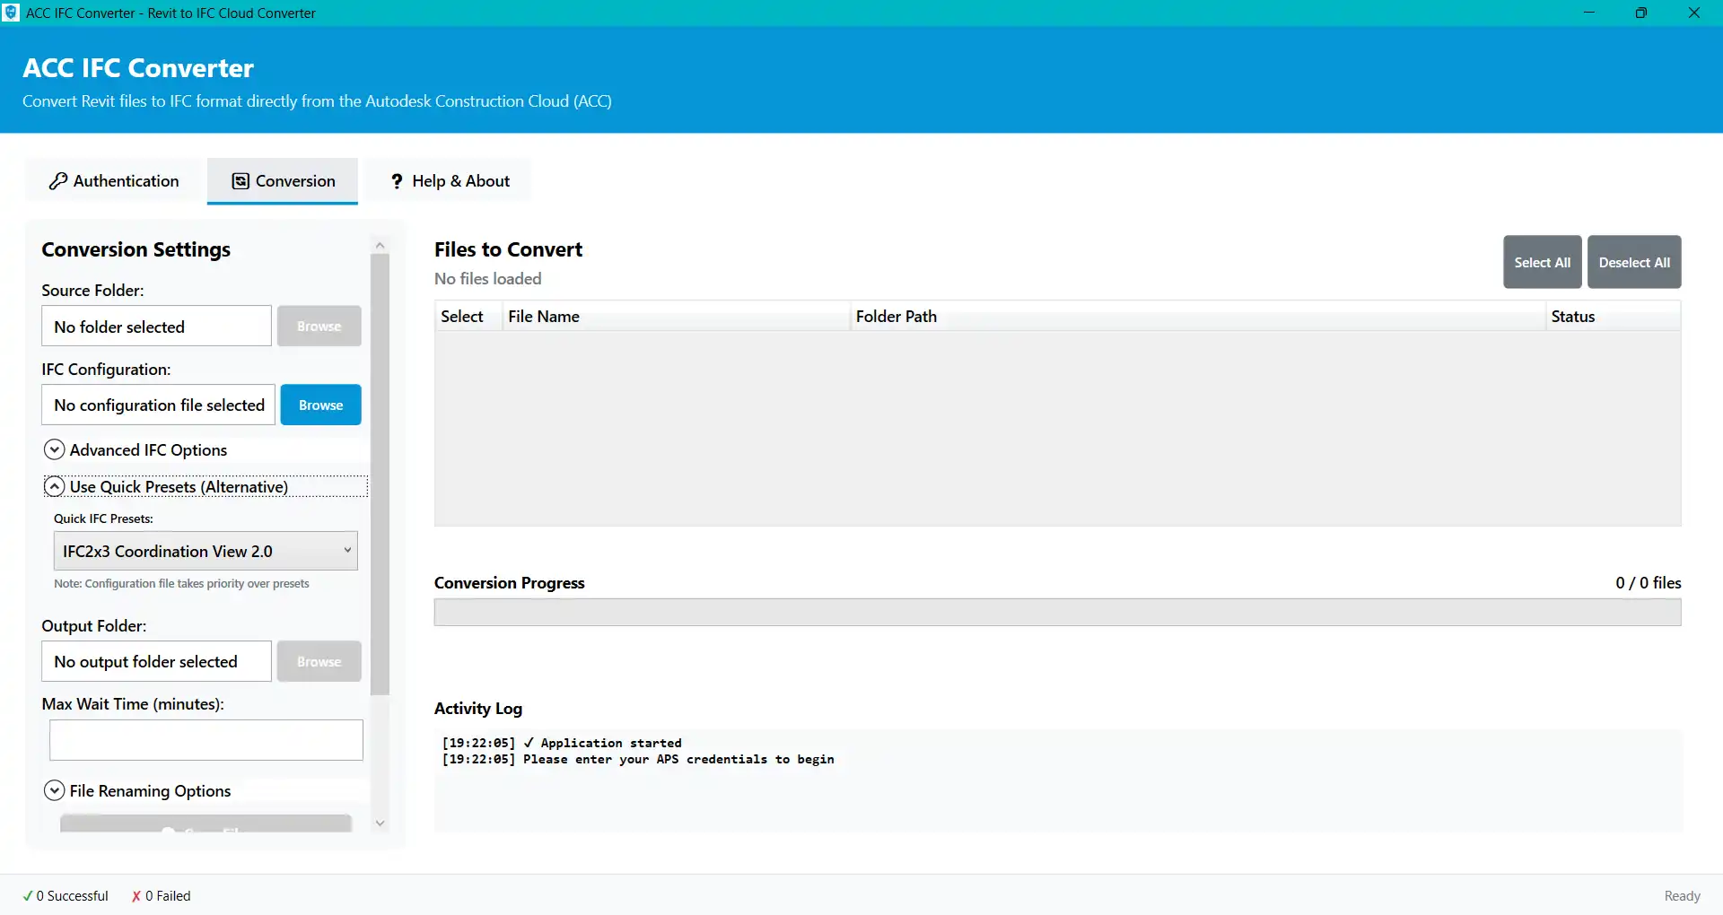Click the Deselect All button

(1633, 262)
